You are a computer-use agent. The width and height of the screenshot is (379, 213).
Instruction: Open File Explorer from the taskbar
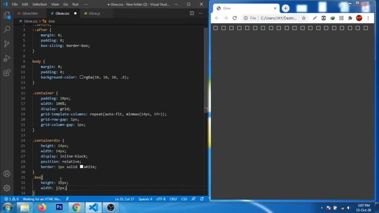click(x=25, y=208)
